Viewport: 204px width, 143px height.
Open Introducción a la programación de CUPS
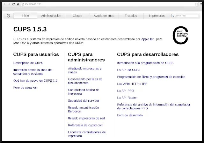145,63
